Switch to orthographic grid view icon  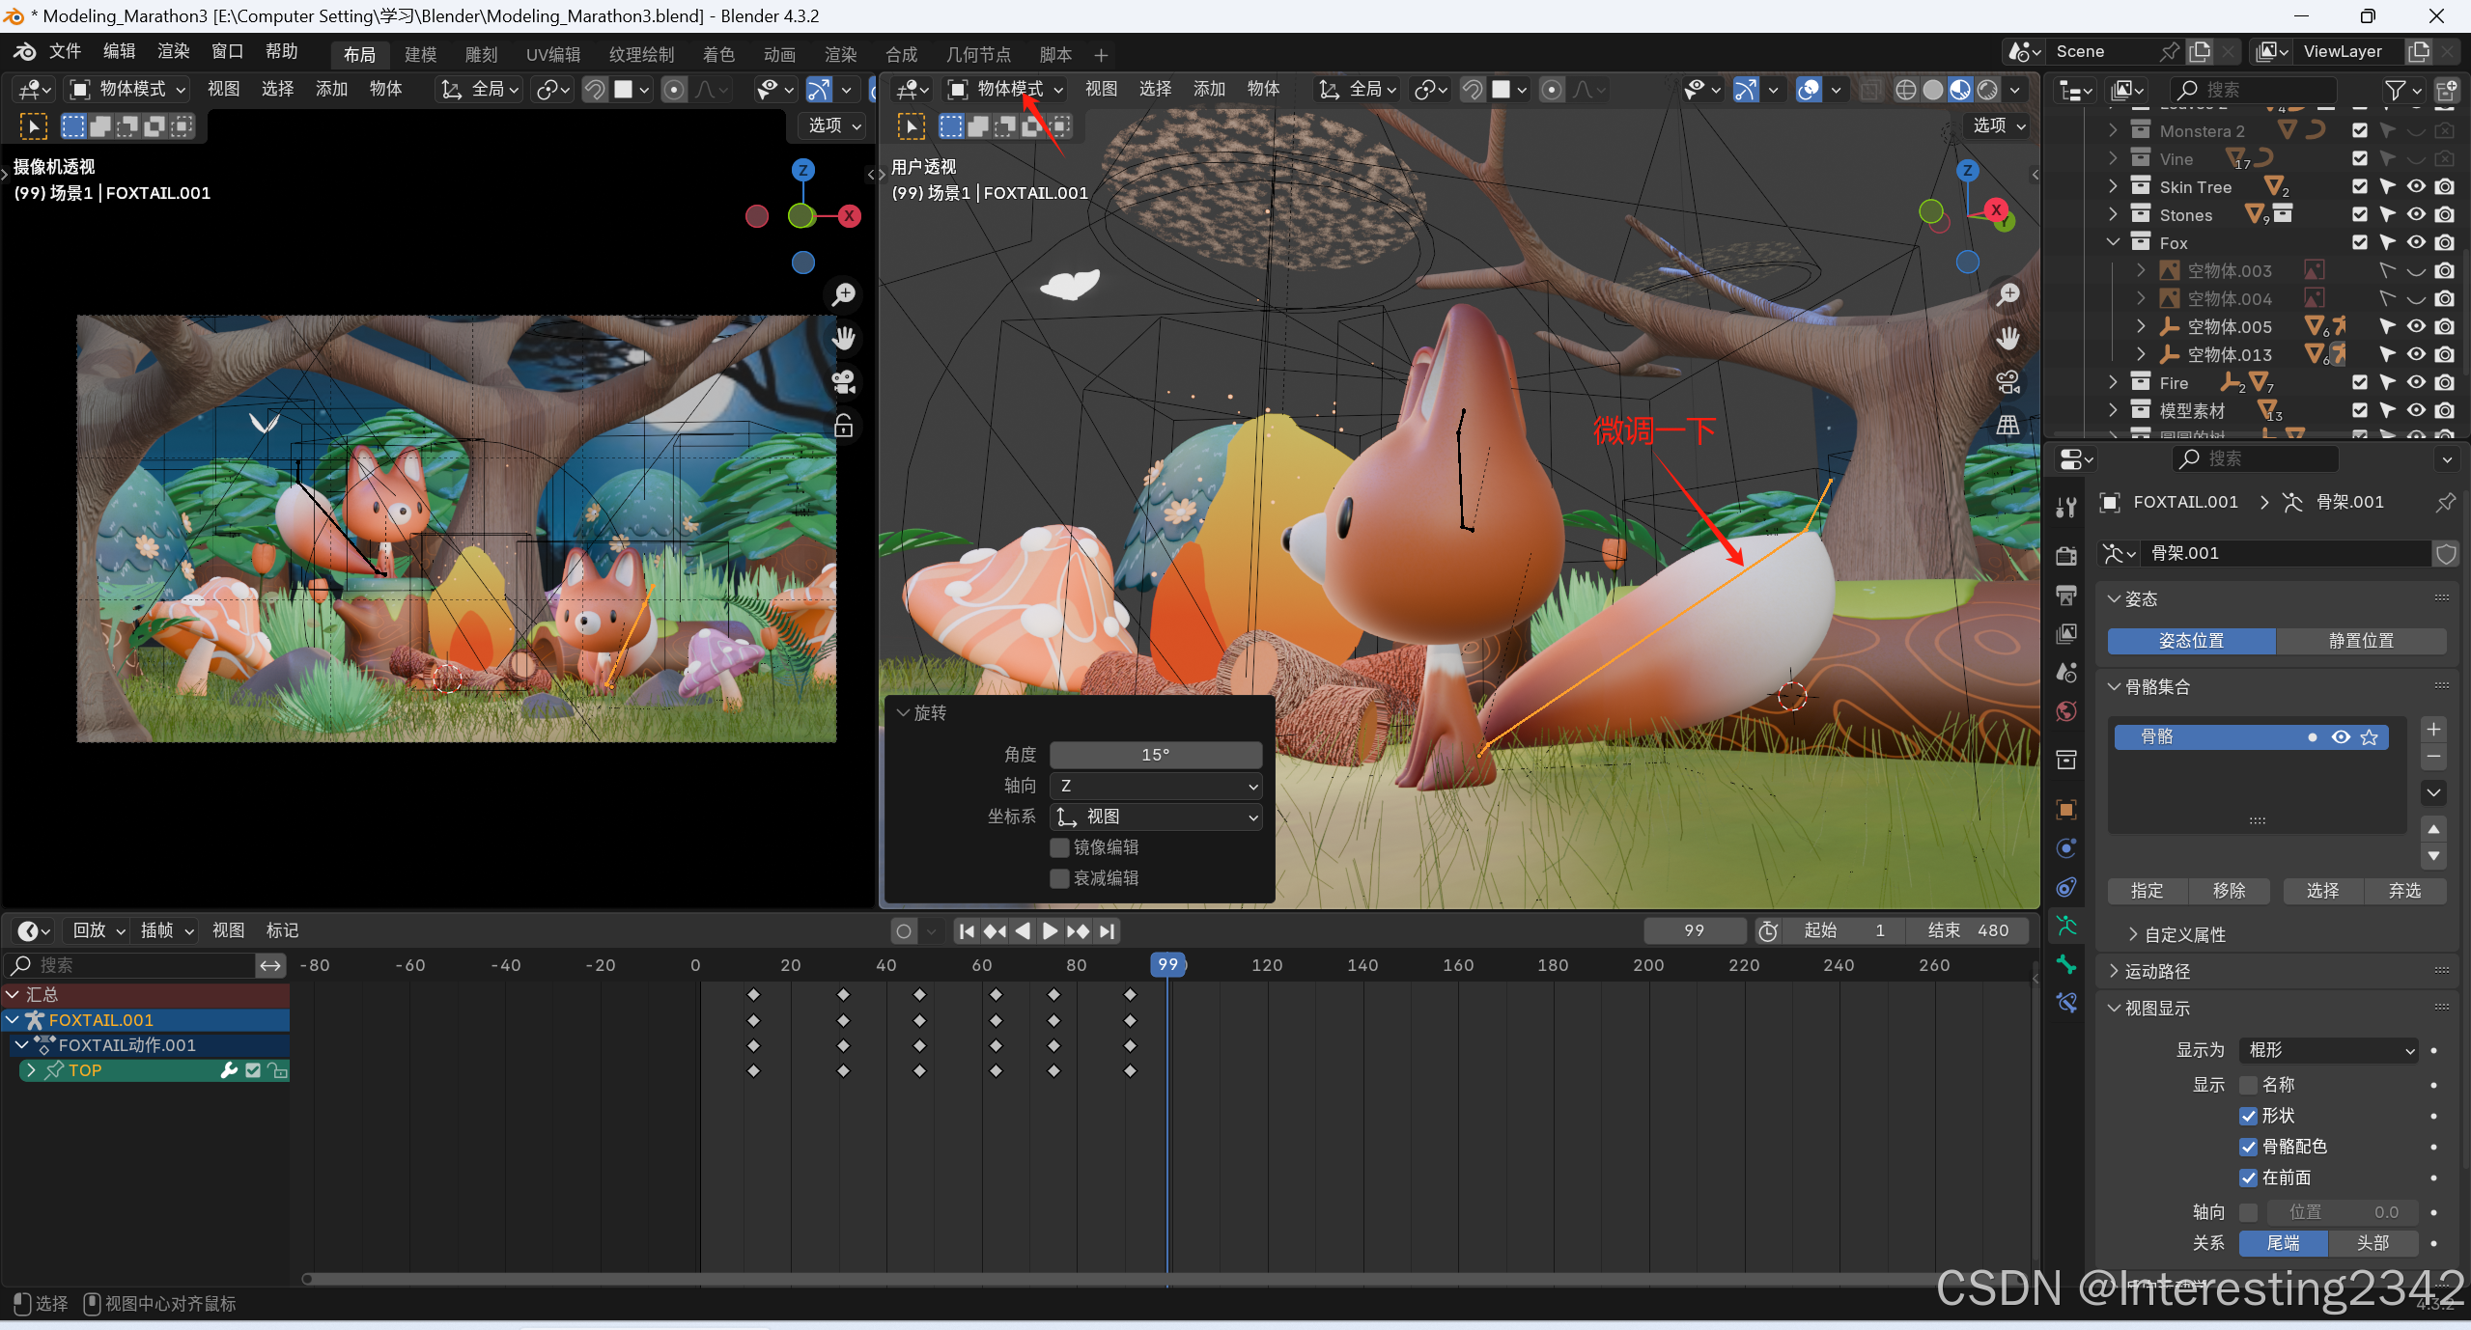click(2008, 426)
